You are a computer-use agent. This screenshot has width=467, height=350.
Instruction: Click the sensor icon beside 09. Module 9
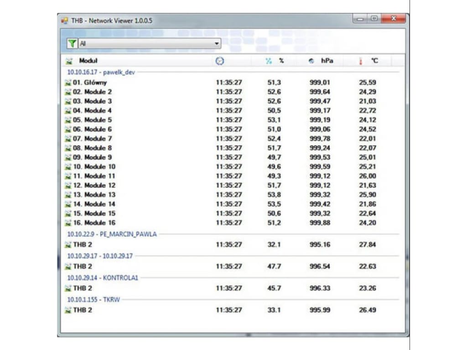[x=67, y=157]
